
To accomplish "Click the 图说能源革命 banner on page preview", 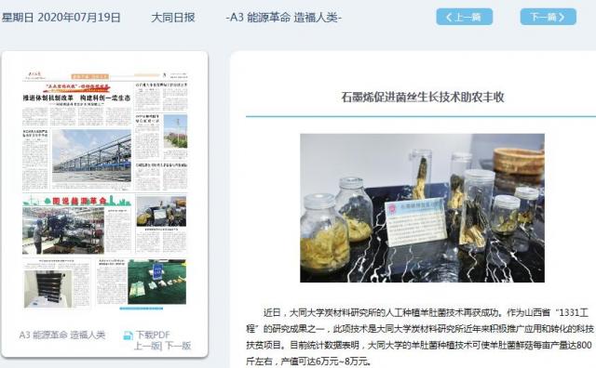I will [x=76, y=201].
